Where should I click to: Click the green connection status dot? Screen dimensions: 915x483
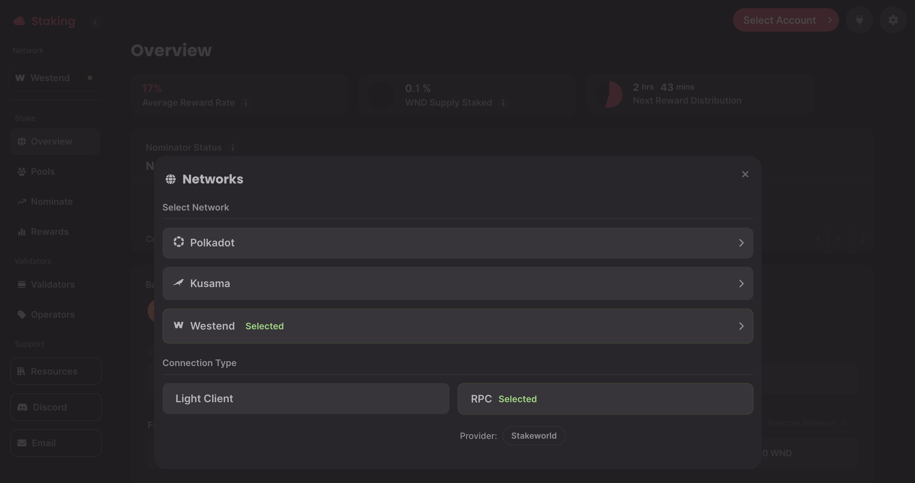pyautogui.click(x=90, y=78)
